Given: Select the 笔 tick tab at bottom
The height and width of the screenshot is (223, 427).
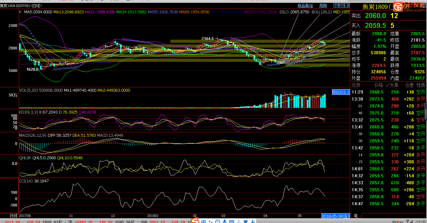Looking at the screenshot, I should (356, 216).
